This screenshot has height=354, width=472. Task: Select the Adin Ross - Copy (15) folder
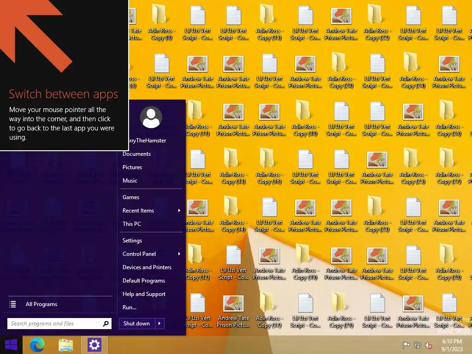tap(269, 22)
